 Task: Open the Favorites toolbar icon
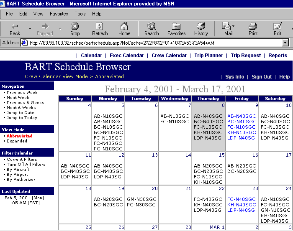point(176,29)
